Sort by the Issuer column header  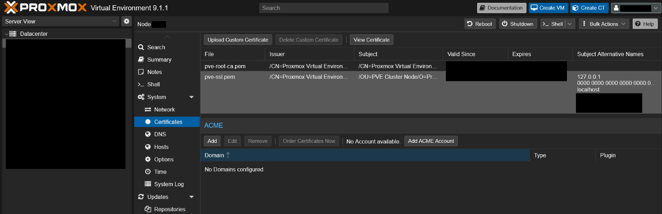(x=309, y=54)
